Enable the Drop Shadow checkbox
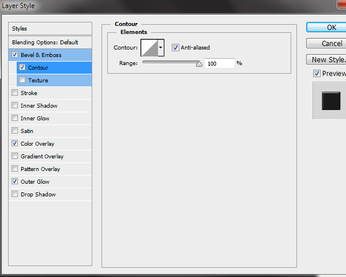The height and width of the screenshot is (277, 346). pos(14,195)
